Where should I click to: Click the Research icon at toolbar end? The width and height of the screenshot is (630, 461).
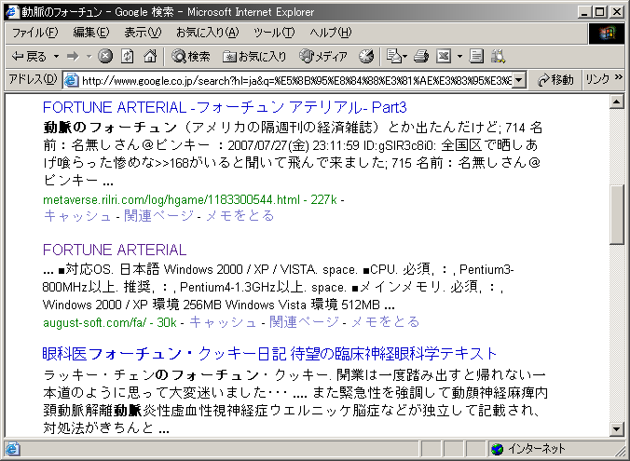[x=498, y=56]
